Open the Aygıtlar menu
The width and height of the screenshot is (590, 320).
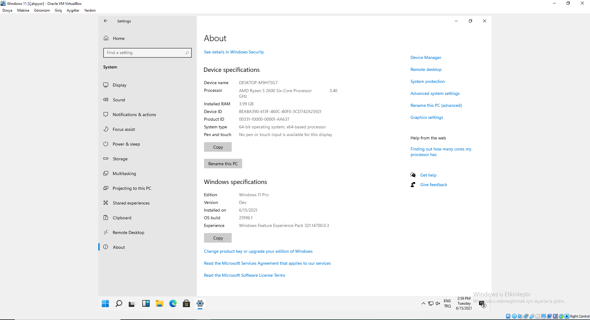click(73, 10)
